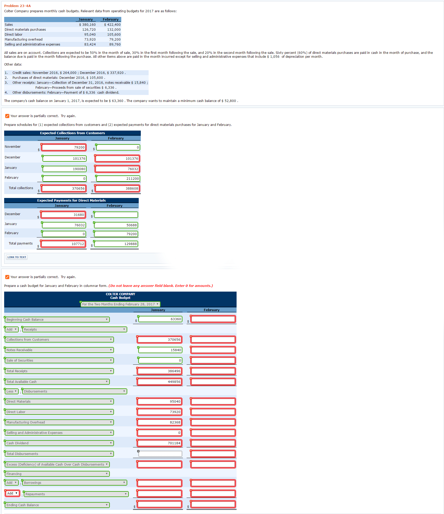Screen dimensions: 444x514
Task: Open the Add dropdown before Borrowings
Action: coord(12,483)
